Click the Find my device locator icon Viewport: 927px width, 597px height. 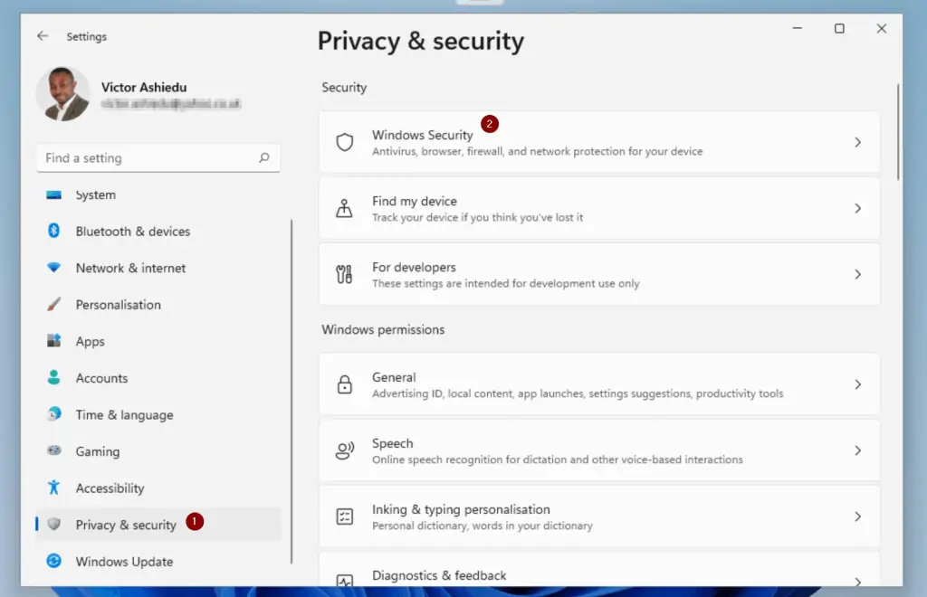click(345, 208)
